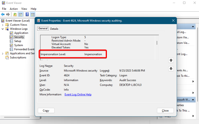
Task: Open the Setup log
Action: tap(18, 41)
